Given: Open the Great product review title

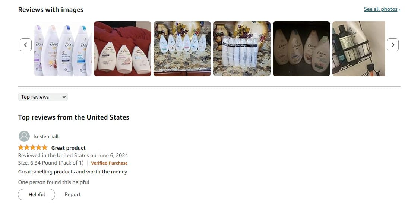Looking at the screenshot, I should (x=69, y=148).
